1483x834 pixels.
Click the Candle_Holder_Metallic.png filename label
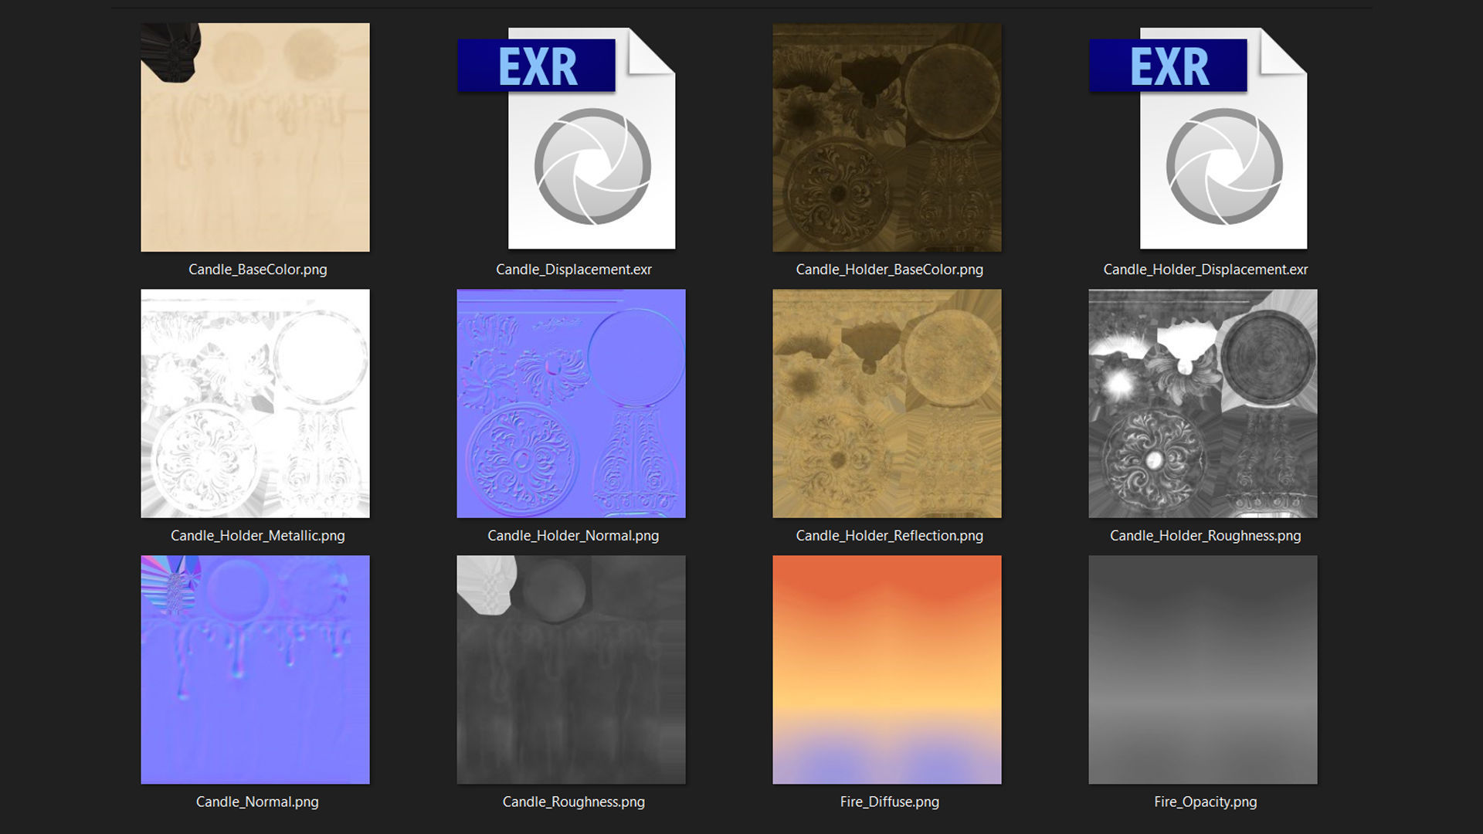[x=257, y=536]
